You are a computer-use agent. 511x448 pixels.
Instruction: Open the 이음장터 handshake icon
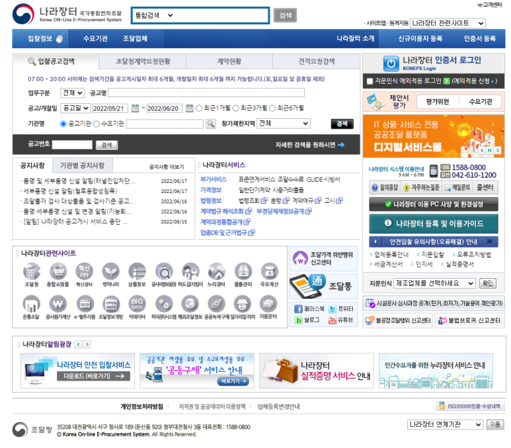click(x=268, y=304)
